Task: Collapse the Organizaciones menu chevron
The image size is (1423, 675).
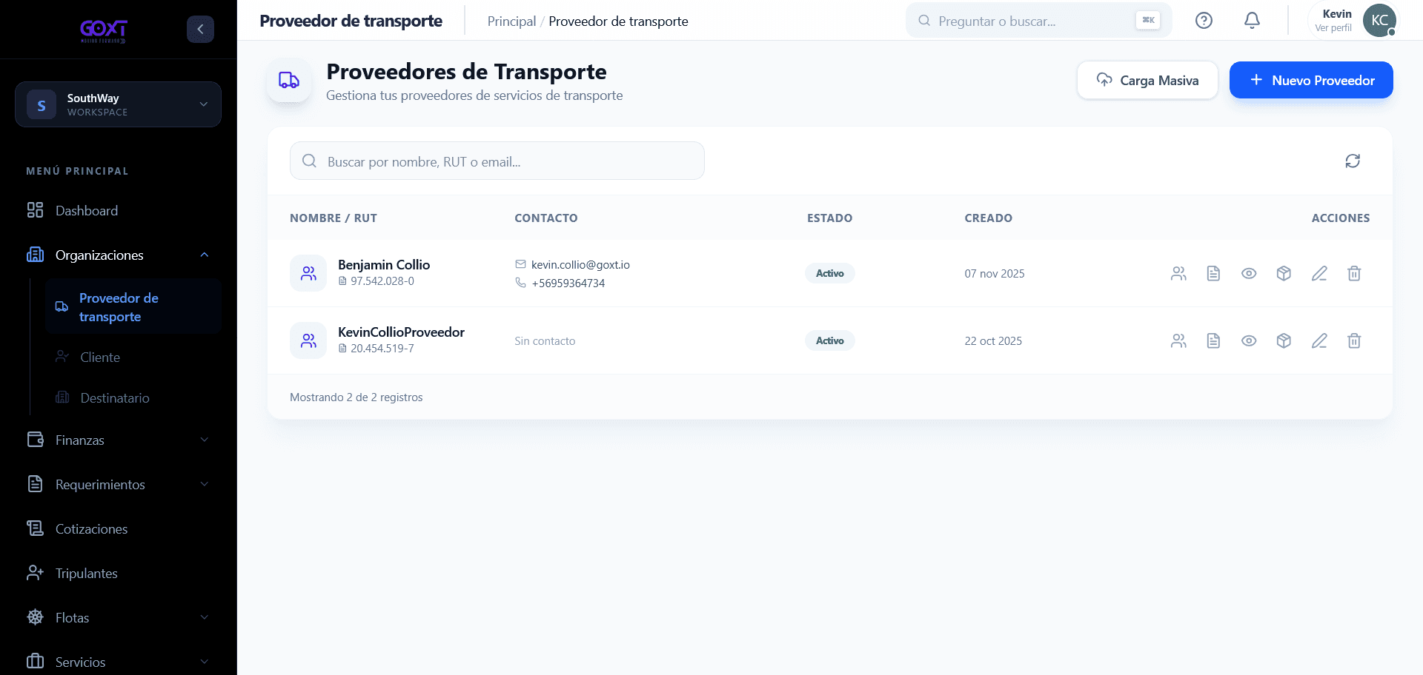Action: click(x=205, y=255)
